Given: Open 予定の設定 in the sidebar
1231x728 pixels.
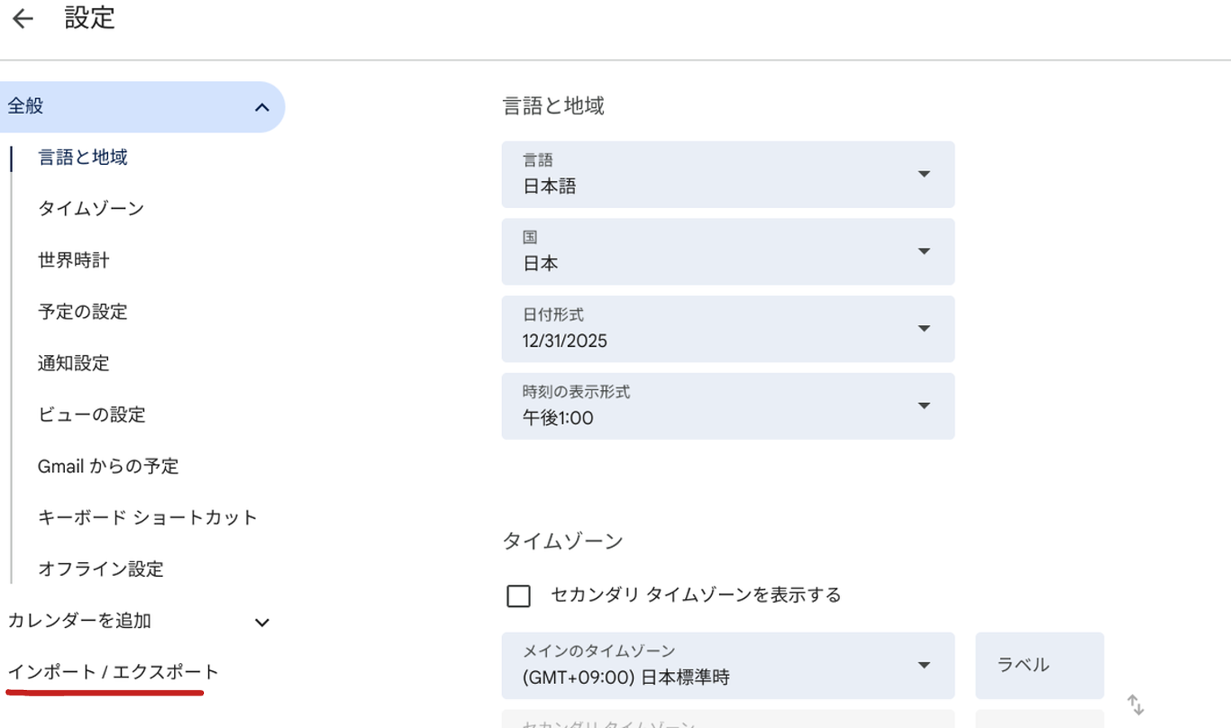Looking at the screenshot, I should pyautogui.click(x=83, y=312).
